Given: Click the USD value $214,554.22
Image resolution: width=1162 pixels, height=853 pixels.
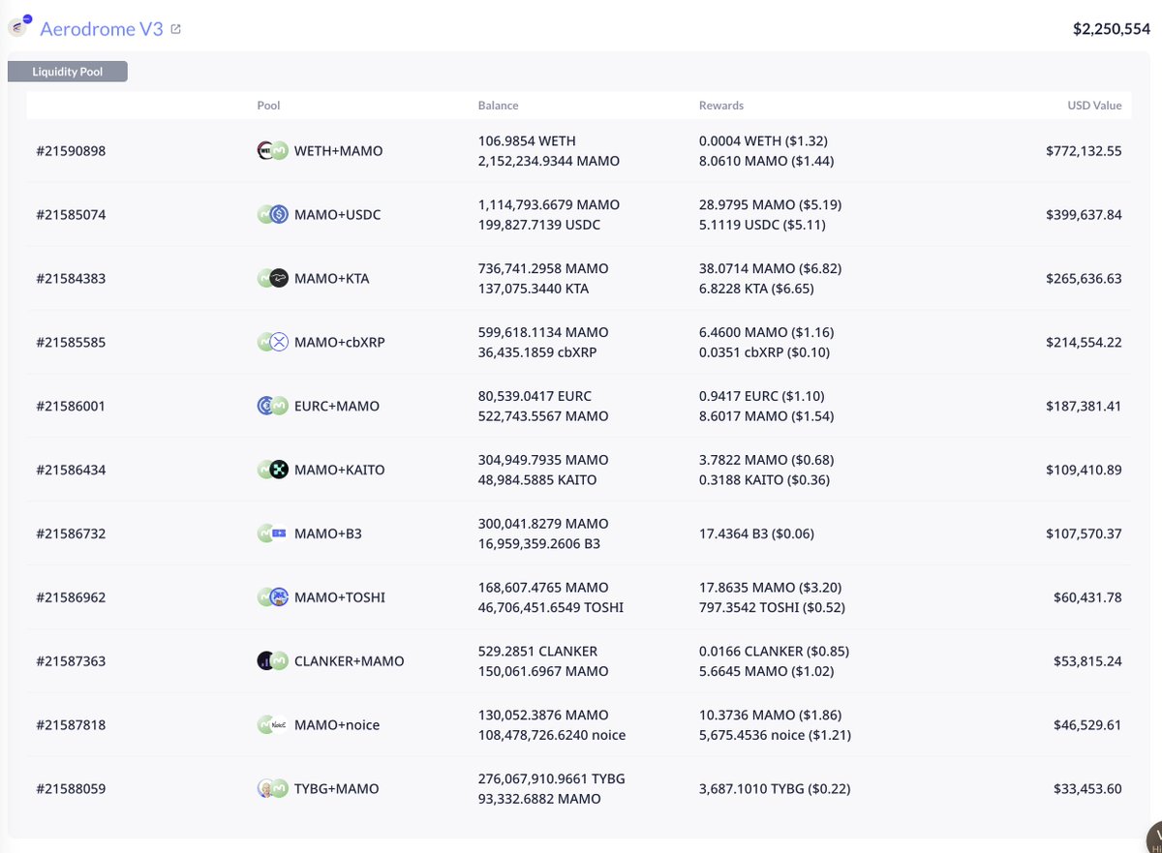Looking at the screenshot, I should tap(1084, 342).
